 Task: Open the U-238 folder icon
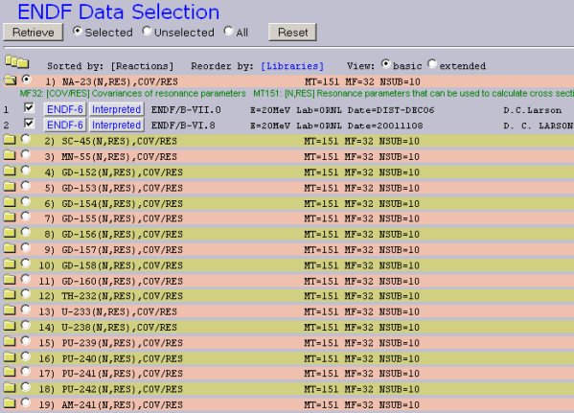[10, 326]
